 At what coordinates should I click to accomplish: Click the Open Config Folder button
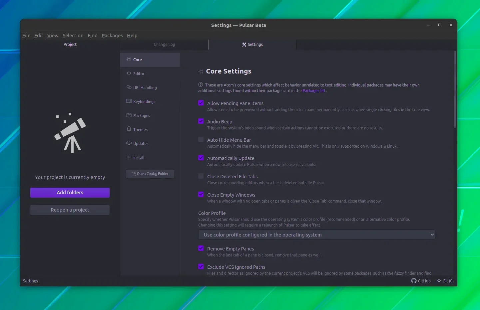[x=150, y=174]
